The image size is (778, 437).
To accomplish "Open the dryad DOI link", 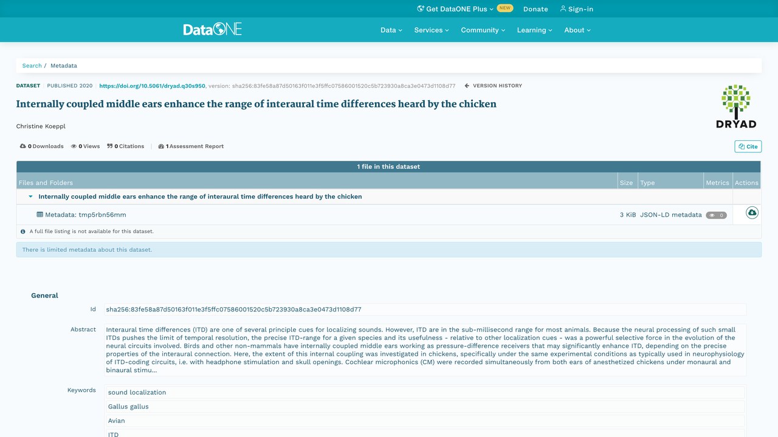I will click(152, 86).
